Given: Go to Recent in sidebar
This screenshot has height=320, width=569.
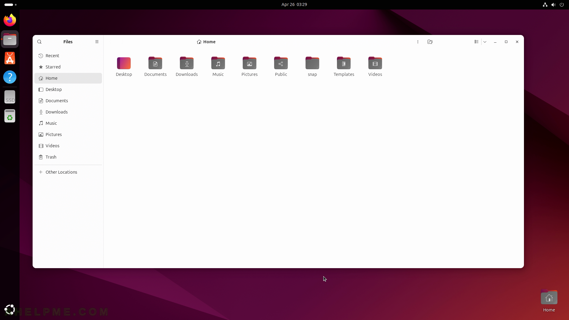Looking at the screenshot, I should click(x=68, y=56).
